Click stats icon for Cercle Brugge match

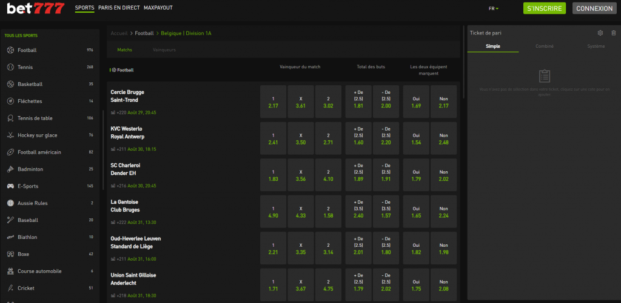113,112
